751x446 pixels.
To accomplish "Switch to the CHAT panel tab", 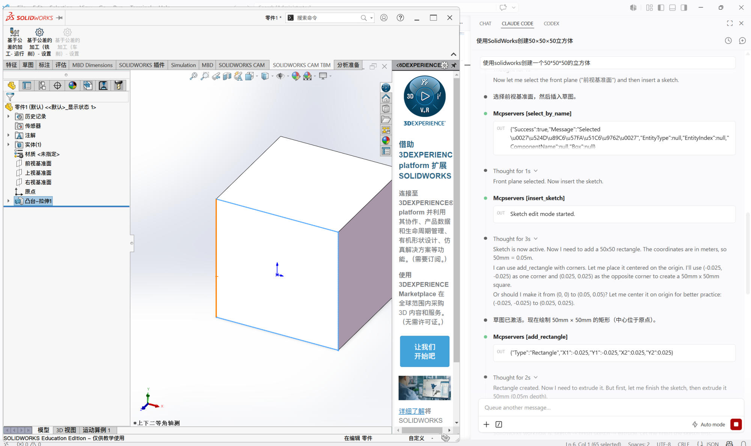I will [x=485, y=24].
